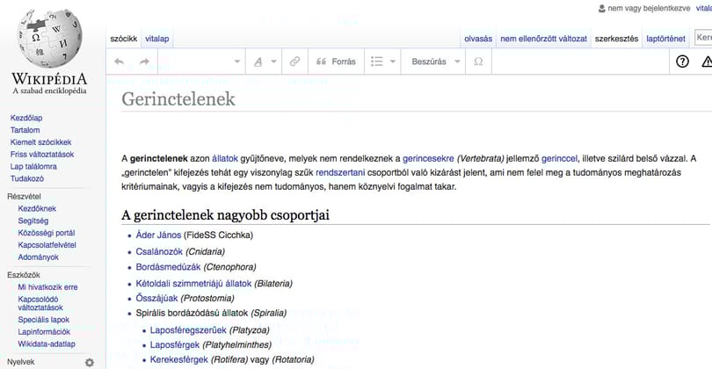
Task: Click the A gerinctelenek nagyobb csoportjai heading
Action: coord(225,214)
